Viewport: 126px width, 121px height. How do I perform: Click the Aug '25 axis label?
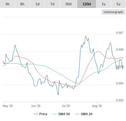point(97,106)
